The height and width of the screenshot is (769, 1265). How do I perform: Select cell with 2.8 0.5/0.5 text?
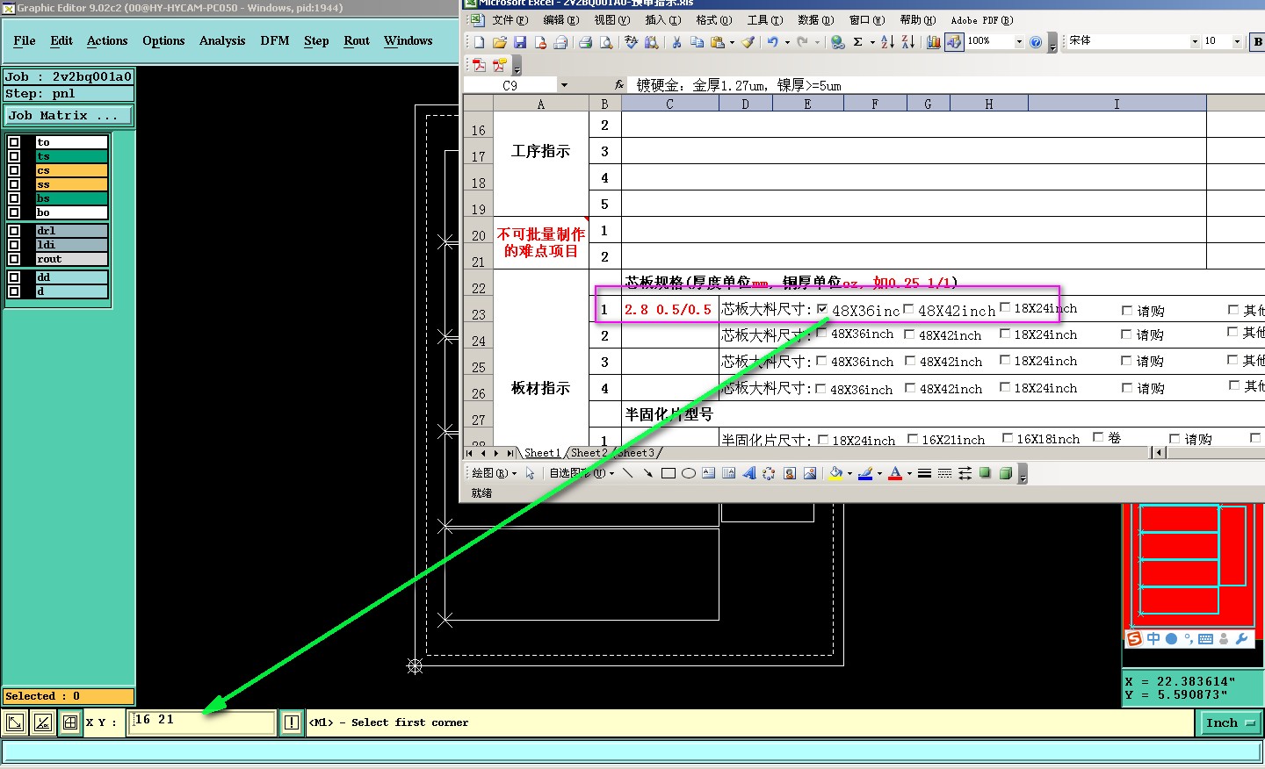click(669, 309)
